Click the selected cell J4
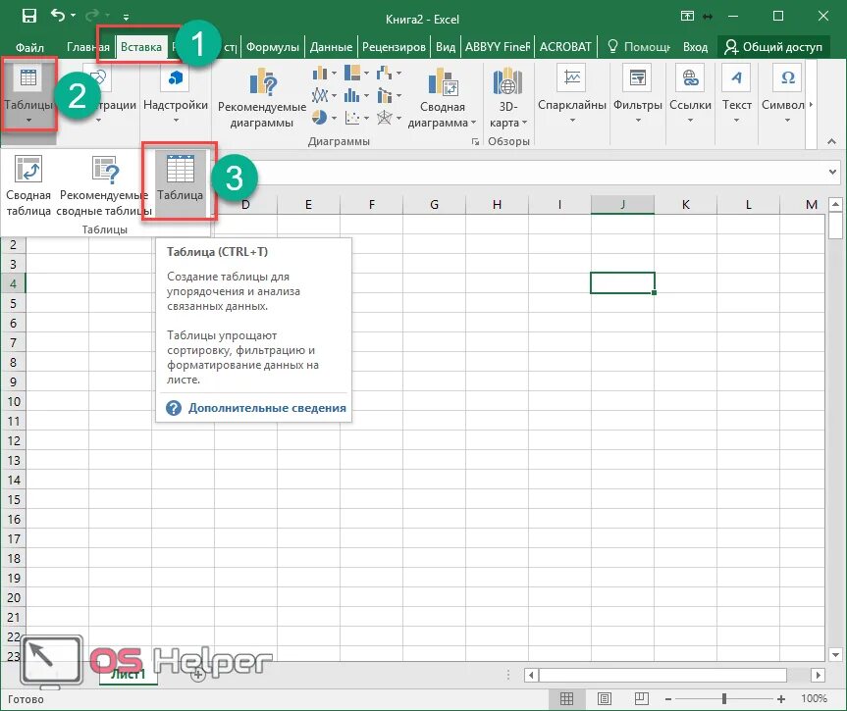 [x=622, y=283]
